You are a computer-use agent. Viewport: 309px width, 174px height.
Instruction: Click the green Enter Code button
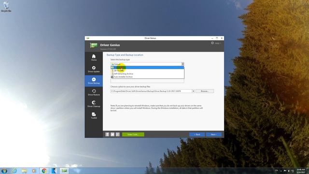tap(133, 134)
